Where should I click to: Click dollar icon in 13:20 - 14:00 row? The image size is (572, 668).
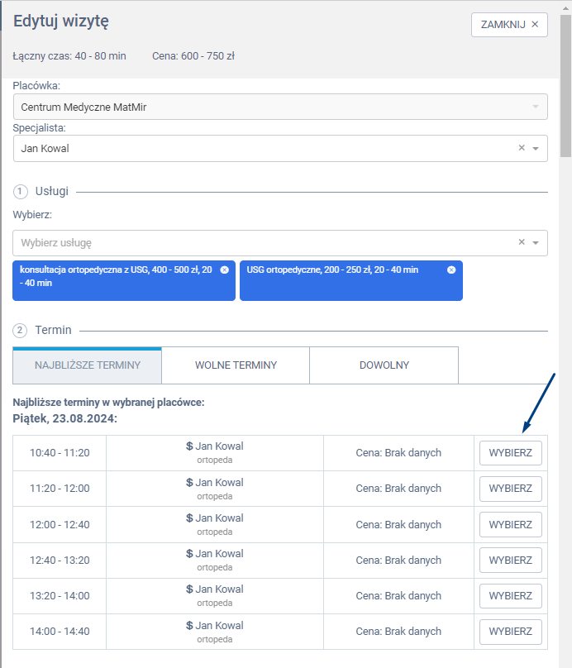pyautogui.click(x=189, y=589)
